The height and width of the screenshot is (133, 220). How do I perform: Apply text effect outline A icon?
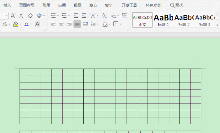coord(5,24)
